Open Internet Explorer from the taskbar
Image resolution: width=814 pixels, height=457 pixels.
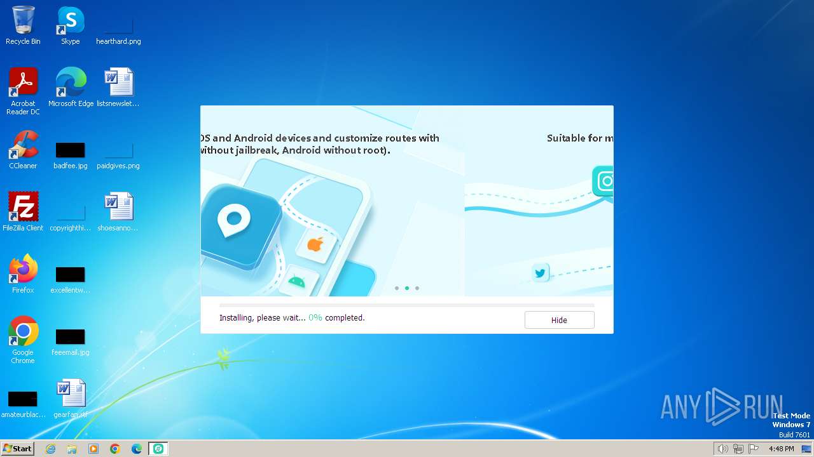point(50,449)
